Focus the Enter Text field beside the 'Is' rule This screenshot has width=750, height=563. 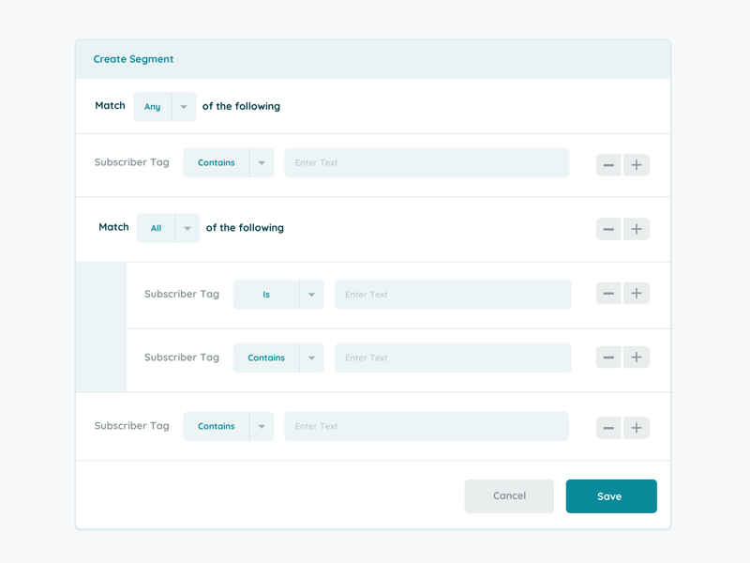coord(453,294)
